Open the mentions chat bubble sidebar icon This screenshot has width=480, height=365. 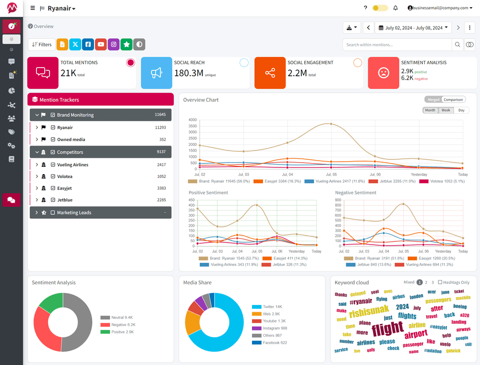[x=12, y=61]
